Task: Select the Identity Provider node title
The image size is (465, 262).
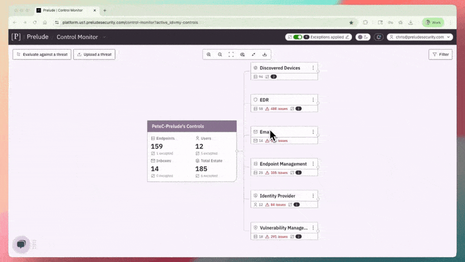Action: [277, 196]
